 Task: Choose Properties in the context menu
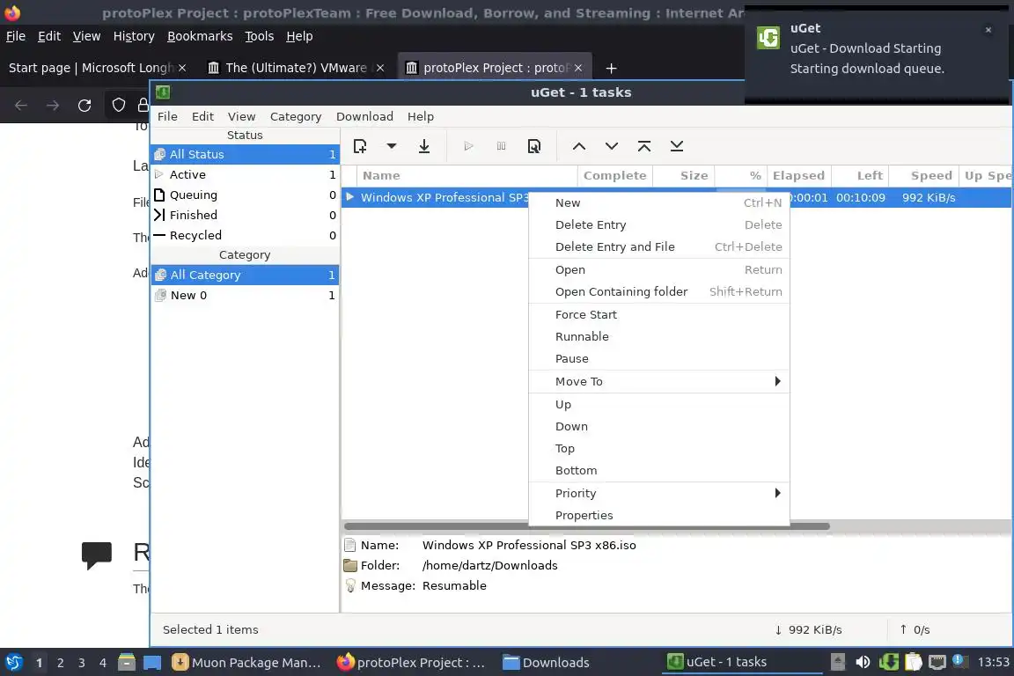(x=659, y=515)
